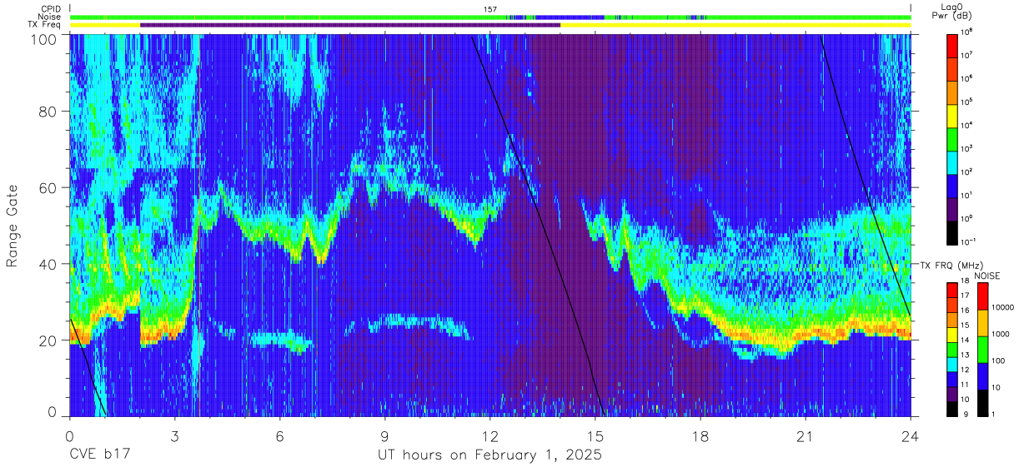Click the Noise row label
Screen dimensions: 1024x472
point(50,17)
